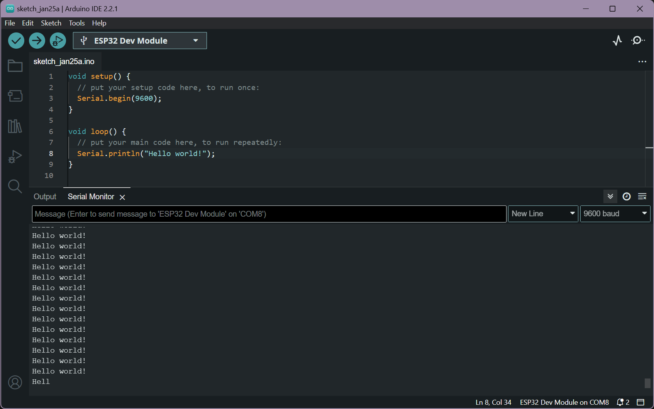
Task: Expand the 9600 baud rate dropdown
Action: (x=615, y=214)
